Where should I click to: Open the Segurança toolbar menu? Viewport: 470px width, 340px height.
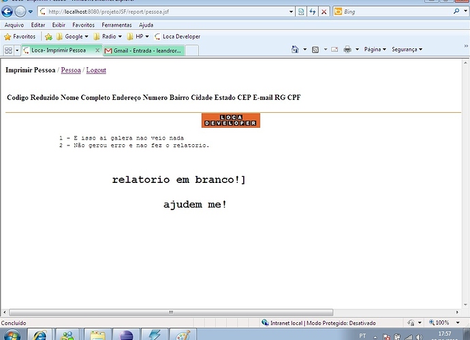coord(407,50)
